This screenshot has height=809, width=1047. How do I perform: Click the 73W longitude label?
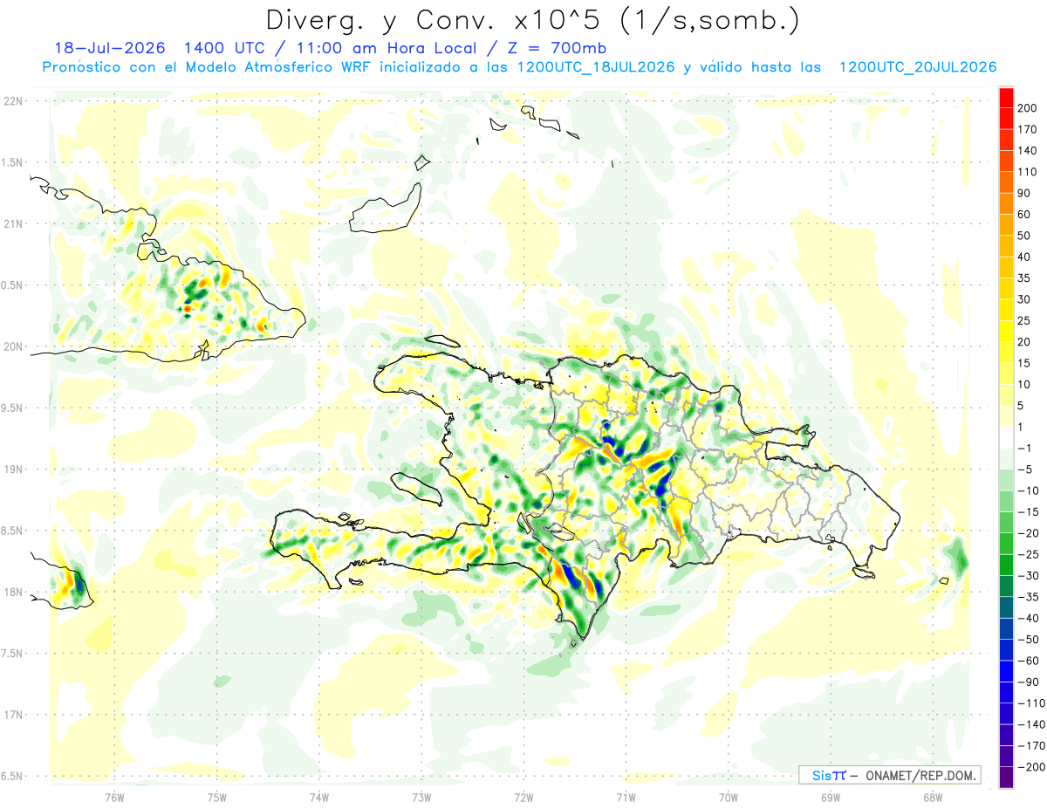pos(421,797)
